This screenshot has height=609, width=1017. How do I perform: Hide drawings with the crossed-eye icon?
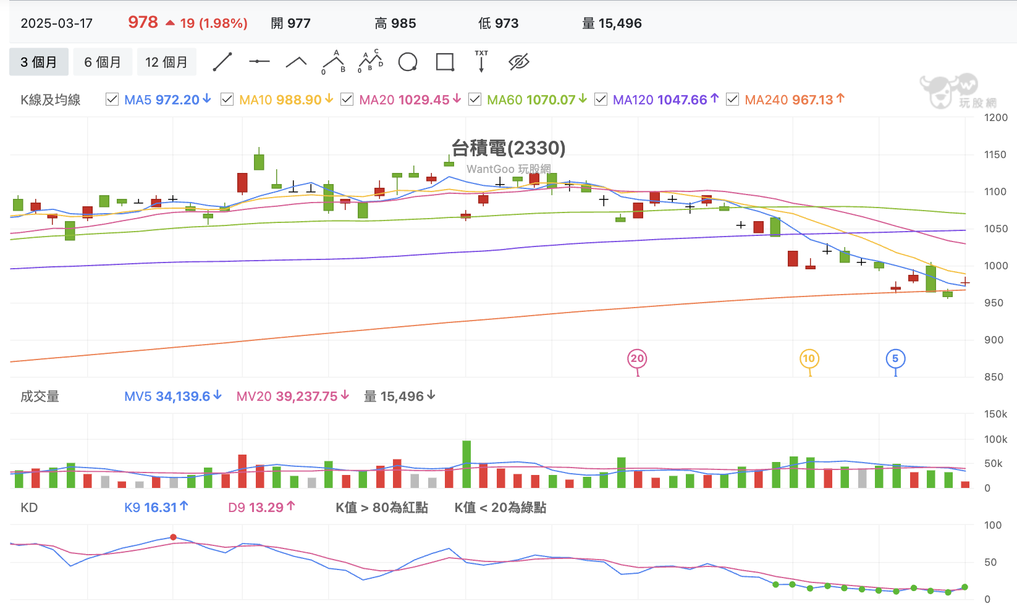(519, 62)
